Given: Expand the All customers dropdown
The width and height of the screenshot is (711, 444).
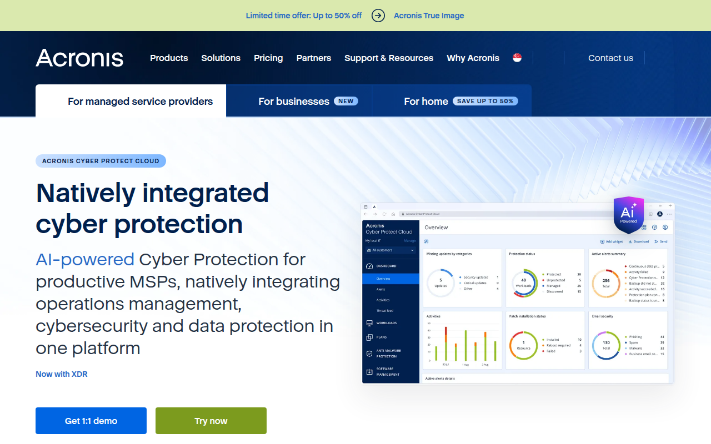Looking at the screenshot, I should click(390, 250).
